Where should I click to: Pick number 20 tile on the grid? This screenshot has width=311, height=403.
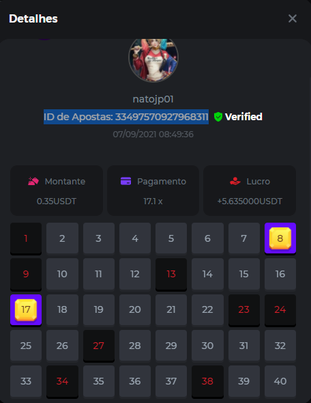(x=135, y=309)
